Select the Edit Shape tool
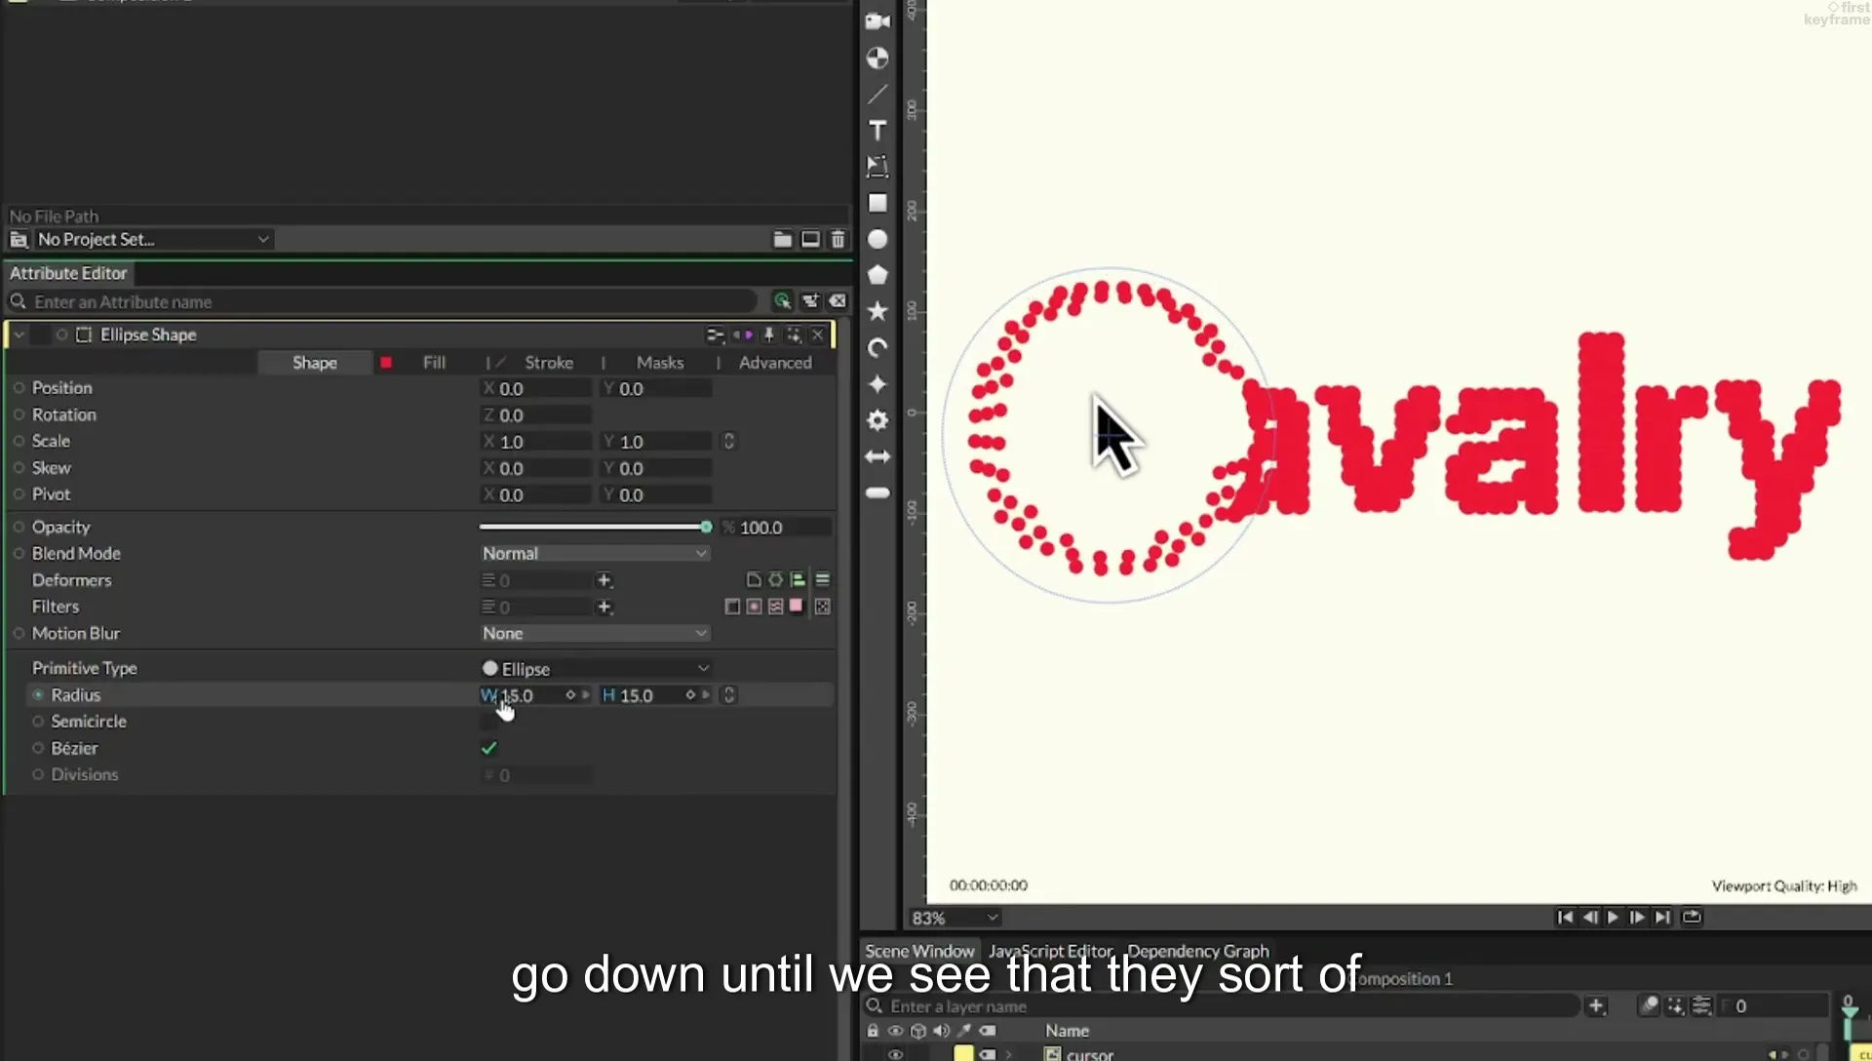 pyautogui.click(x=877, y=167)
